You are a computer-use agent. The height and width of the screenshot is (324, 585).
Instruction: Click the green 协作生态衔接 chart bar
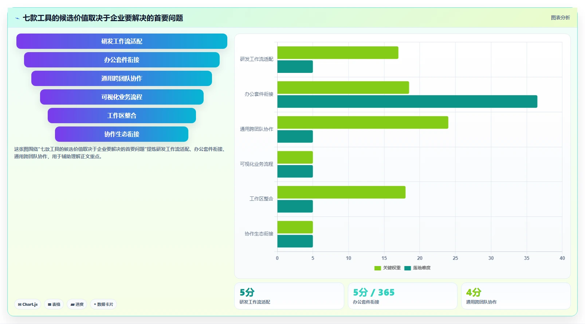click(x=295, y=227)
